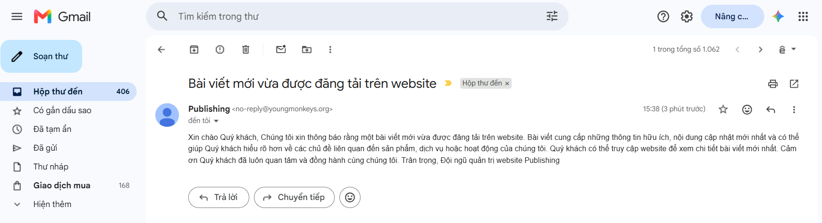
Task: Open the main menu hamburger icon
Action: pyautogui.click(x=17, y=16)
